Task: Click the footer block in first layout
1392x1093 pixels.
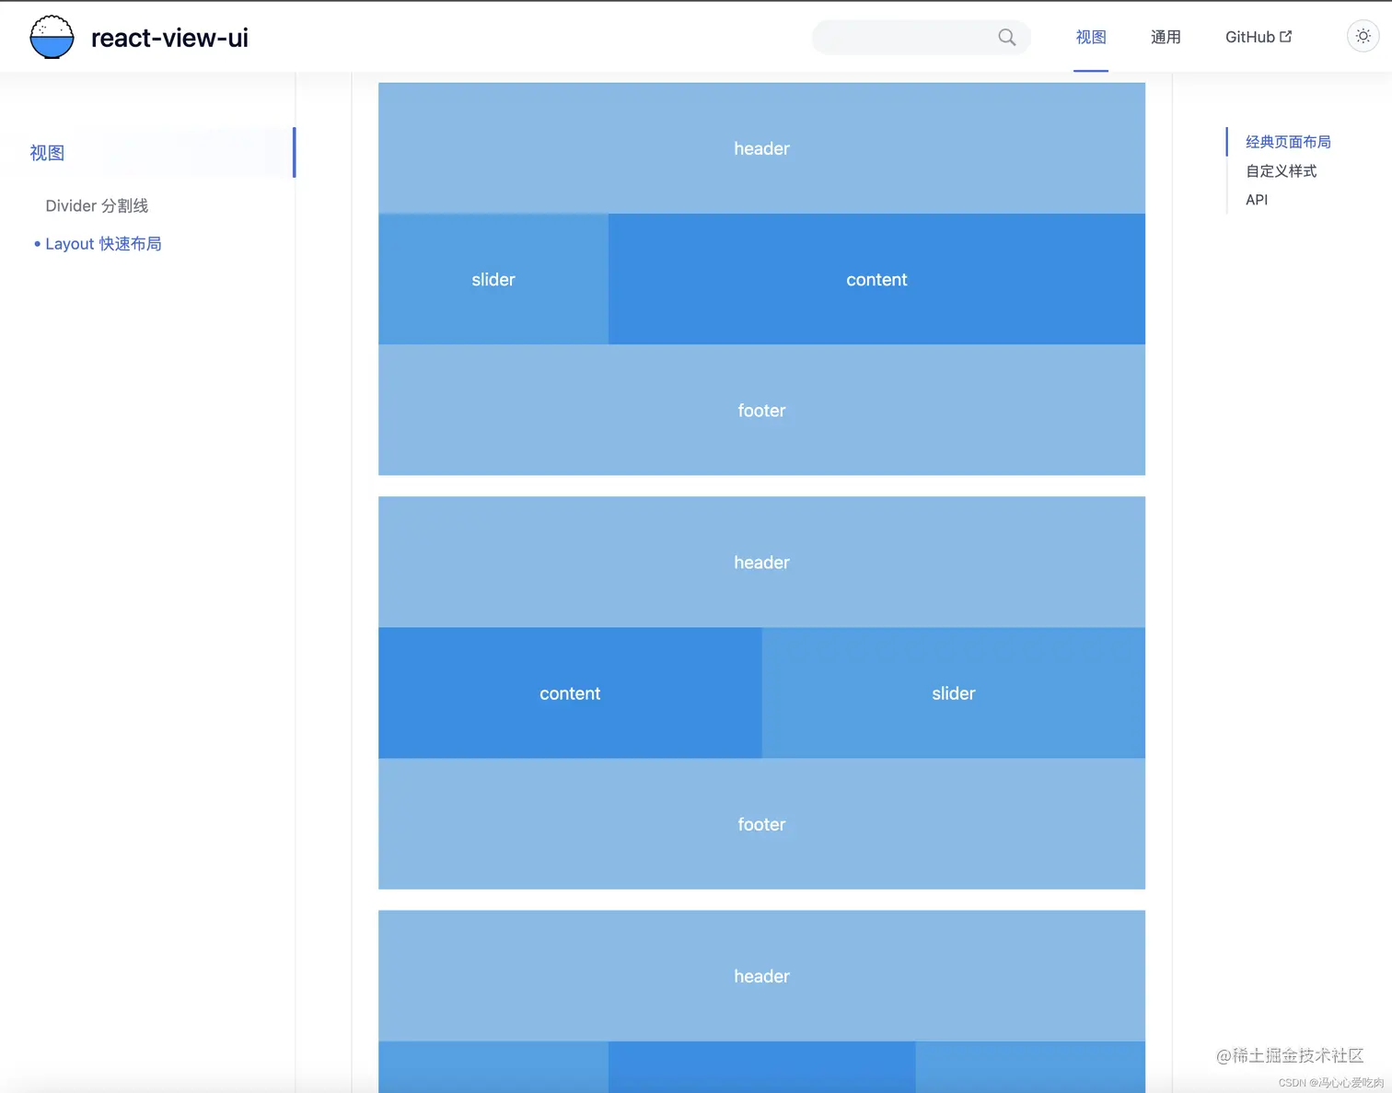Action: pyautogui.click(x=761, y=410)
